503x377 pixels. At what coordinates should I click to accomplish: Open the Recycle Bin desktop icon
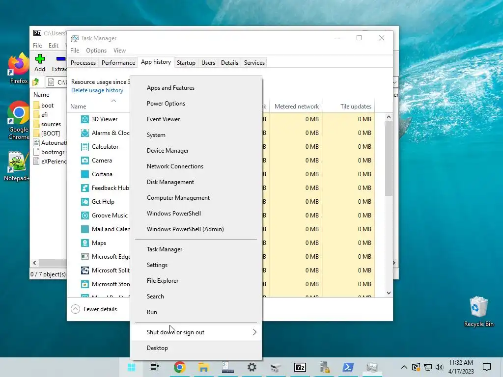click(478, 312)
